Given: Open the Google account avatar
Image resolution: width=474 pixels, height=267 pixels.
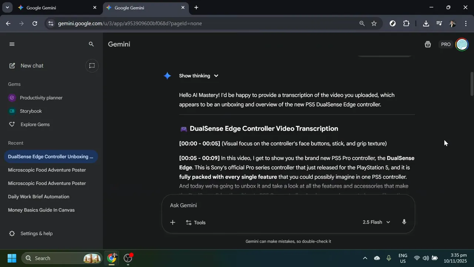Looking at the screenshot, I should [x=462, y=44].
